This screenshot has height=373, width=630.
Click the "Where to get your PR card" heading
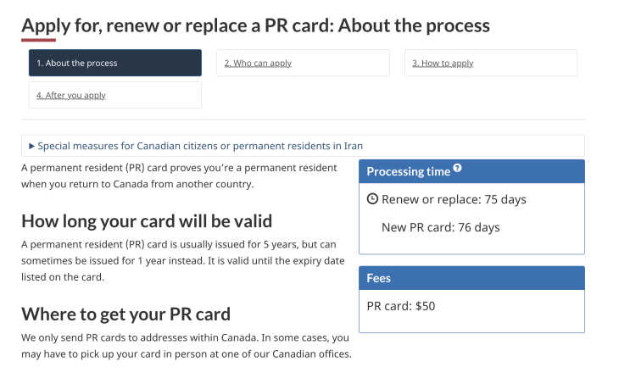click(125, 314)
